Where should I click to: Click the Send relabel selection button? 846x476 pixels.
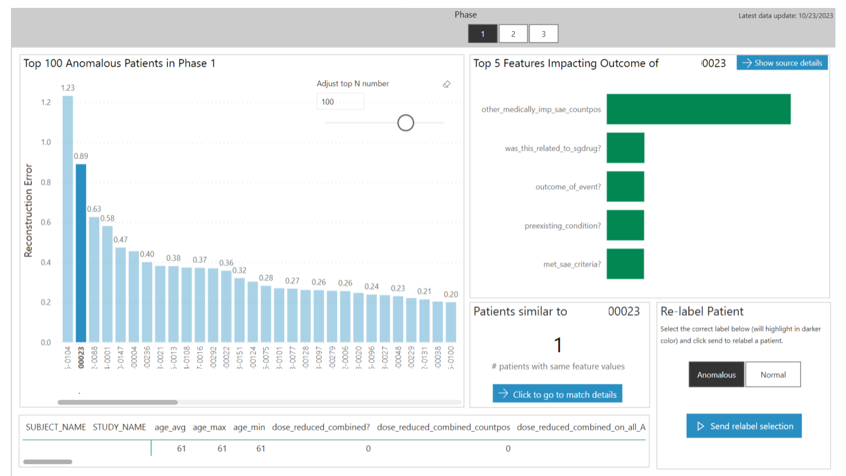coord(744,426)
